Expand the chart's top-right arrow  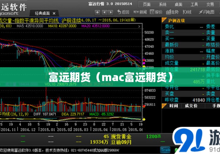139,26
